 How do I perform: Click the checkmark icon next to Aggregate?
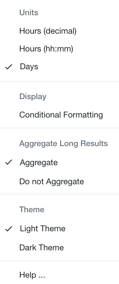pyautogui.click(x=9, y=162)
